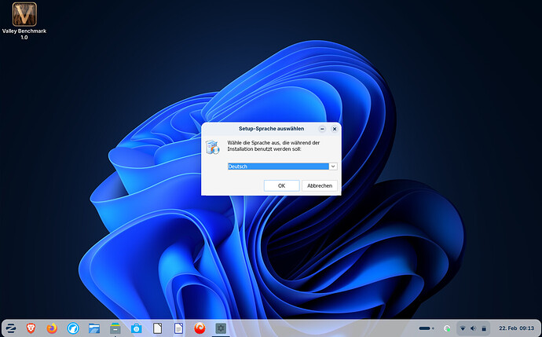The image size is (542, 337).
Task: Select the running installer gear icon in taskbar
Action: click(221, 327)
